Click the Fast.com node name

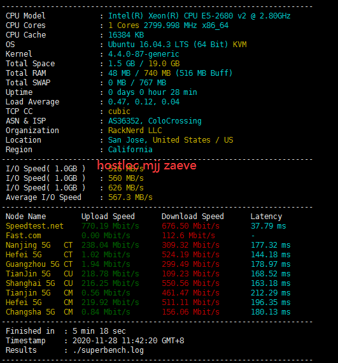tap(24, 236)
